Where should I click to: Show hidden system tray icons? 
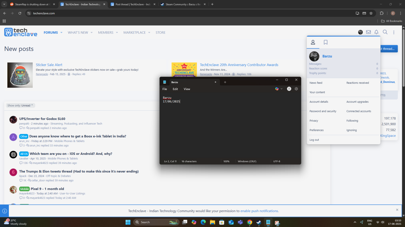[x=355, y=222]
